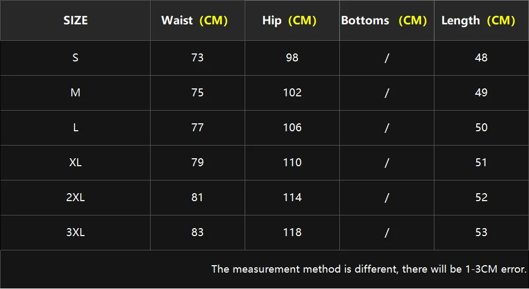Click the SIZE column header
Image resolution: width=529 pixels, height=289 pixels.
click(x=76, y=21)
